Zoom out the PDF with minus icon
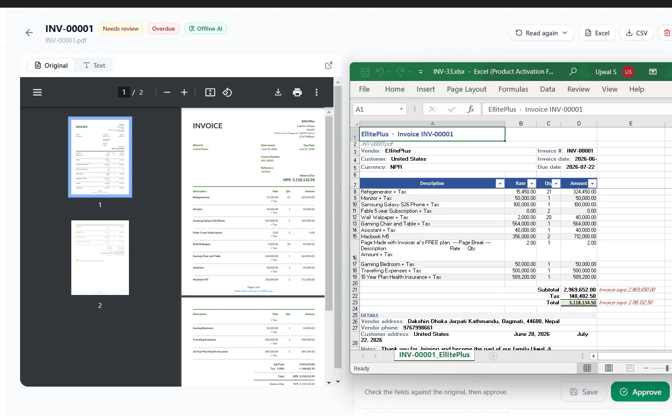 (x=167, y=92)
